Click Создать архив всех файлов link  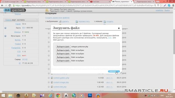[x=57, y=18]
